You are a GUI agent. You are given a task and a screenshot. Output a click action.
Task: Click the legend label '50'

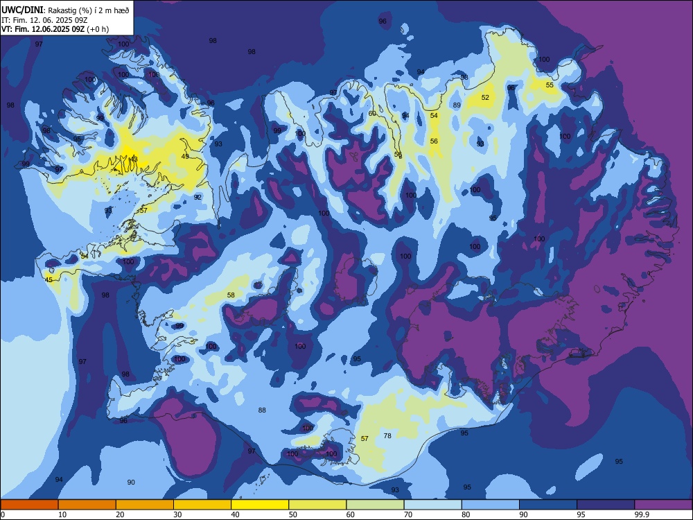292,514
